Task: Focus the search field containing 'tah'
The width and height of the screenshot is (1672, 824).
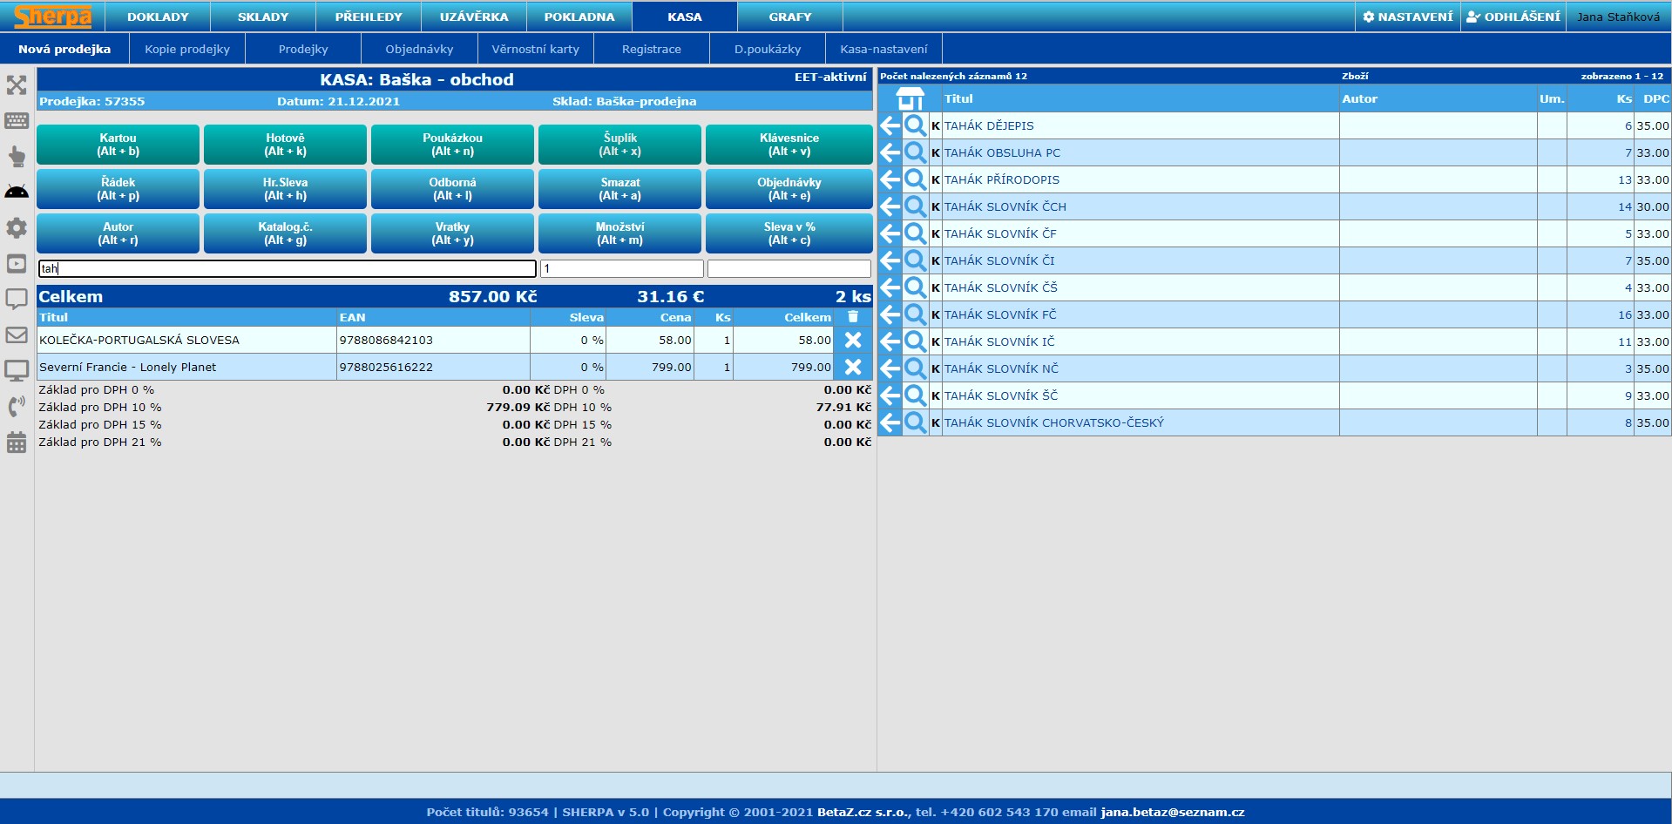Action: pos(287,268)
